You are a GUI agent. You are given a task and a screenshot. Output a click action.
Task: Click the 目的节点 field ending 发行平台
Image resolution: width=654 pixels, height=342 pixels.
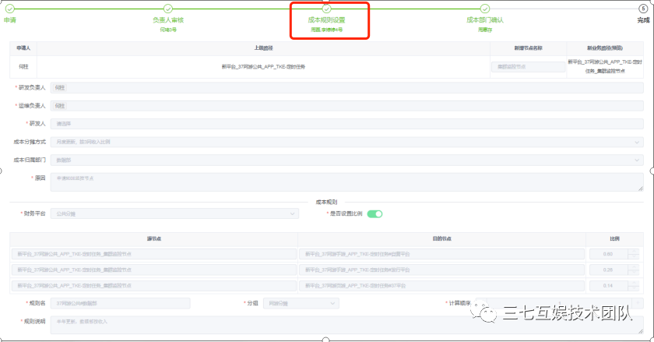441,270
